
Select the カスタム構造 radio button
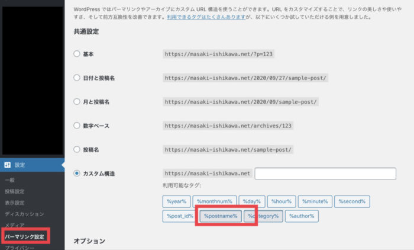click(76, 173)
